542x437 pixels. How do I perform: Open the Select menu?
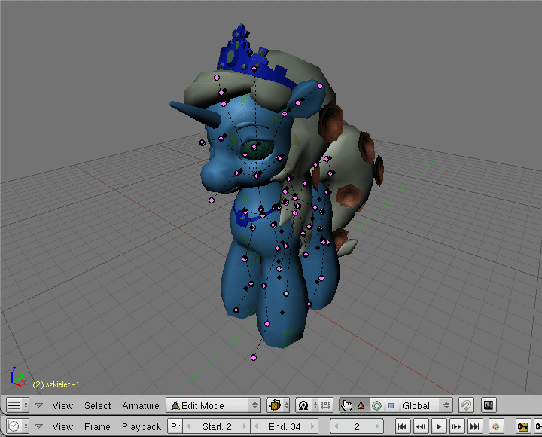(x=97, y=405)
